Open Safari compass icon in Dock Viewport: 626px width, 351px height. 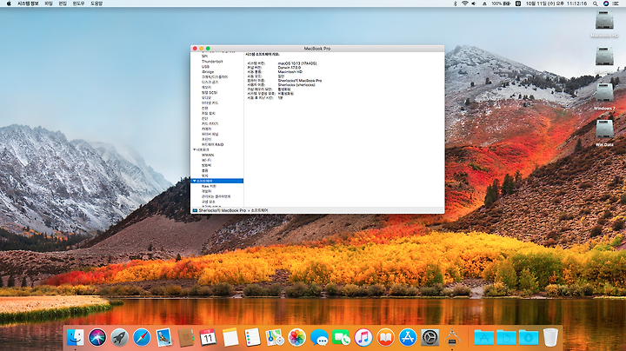coord(142,338)
